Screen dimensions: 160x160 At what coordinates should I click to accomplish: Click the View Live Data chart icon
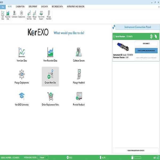(22, 52)
